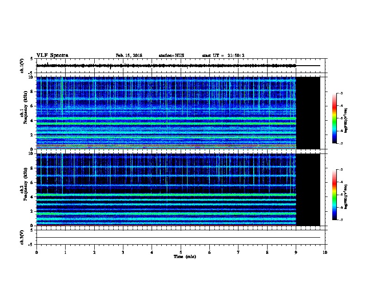
Task: Click the upper color scale bar
Action: tap(335, 118)
